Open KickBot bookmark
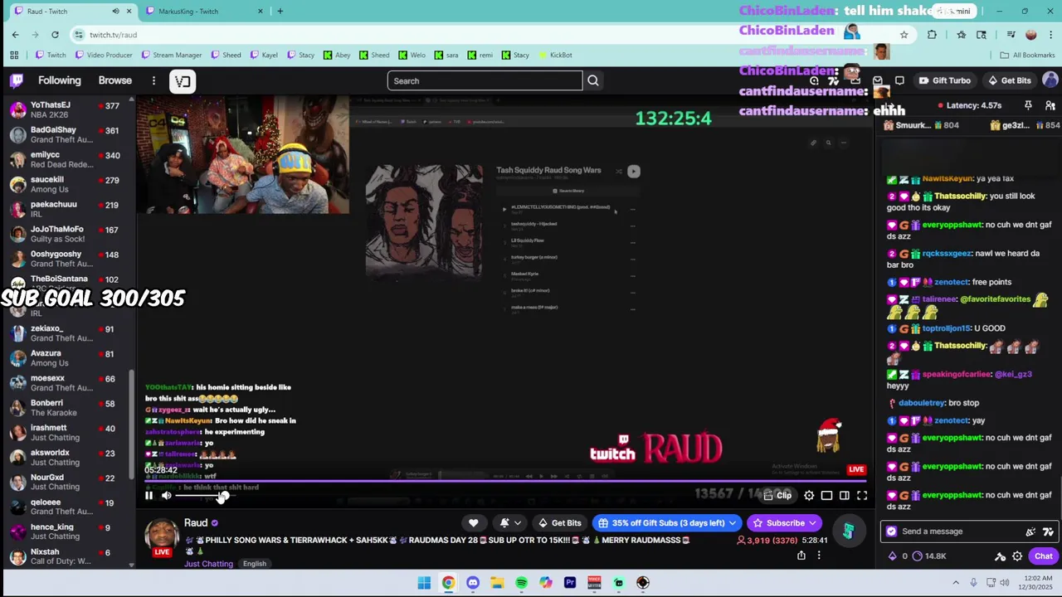Screen dimensions: 1062x597 pyautogui.click(x=555, y=55)
